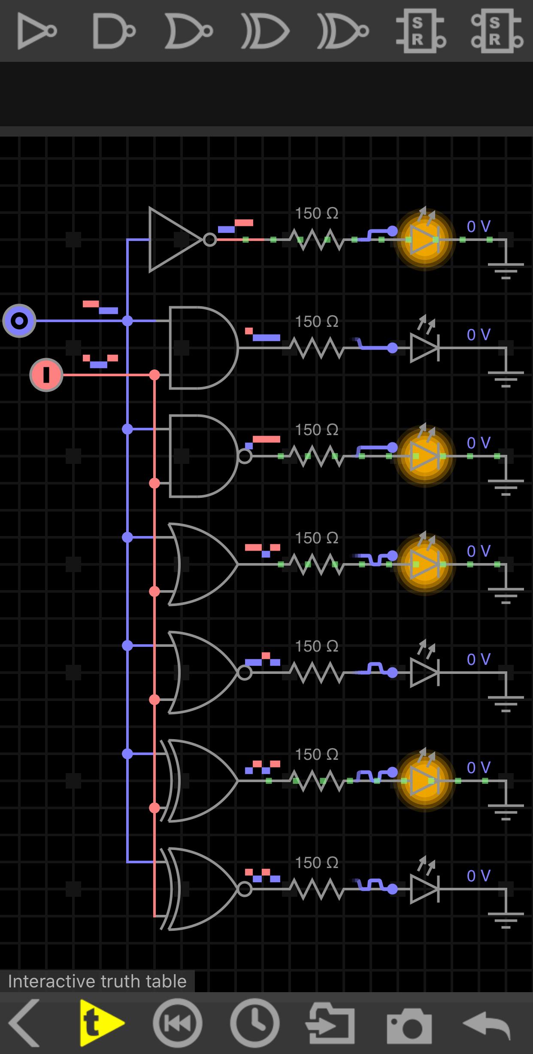Select the 150 Ω resistor after the AND gate
Viewport: 533px width, 1054px height.
tap(317, 348)
